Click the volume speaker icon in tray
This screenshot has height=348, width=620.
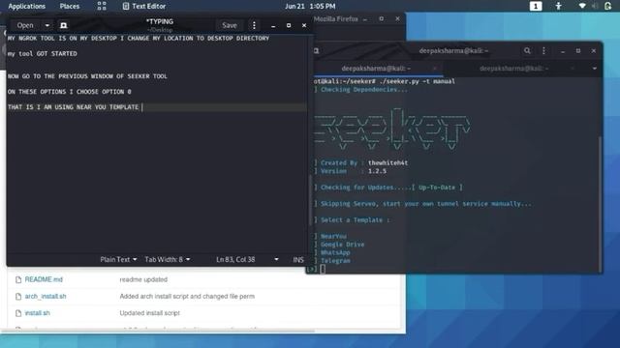tap(595, 6)
